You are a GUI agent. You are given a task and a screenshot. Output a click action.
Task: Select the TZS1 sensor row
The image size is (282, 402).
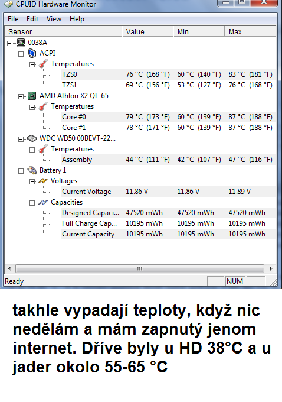168,85
